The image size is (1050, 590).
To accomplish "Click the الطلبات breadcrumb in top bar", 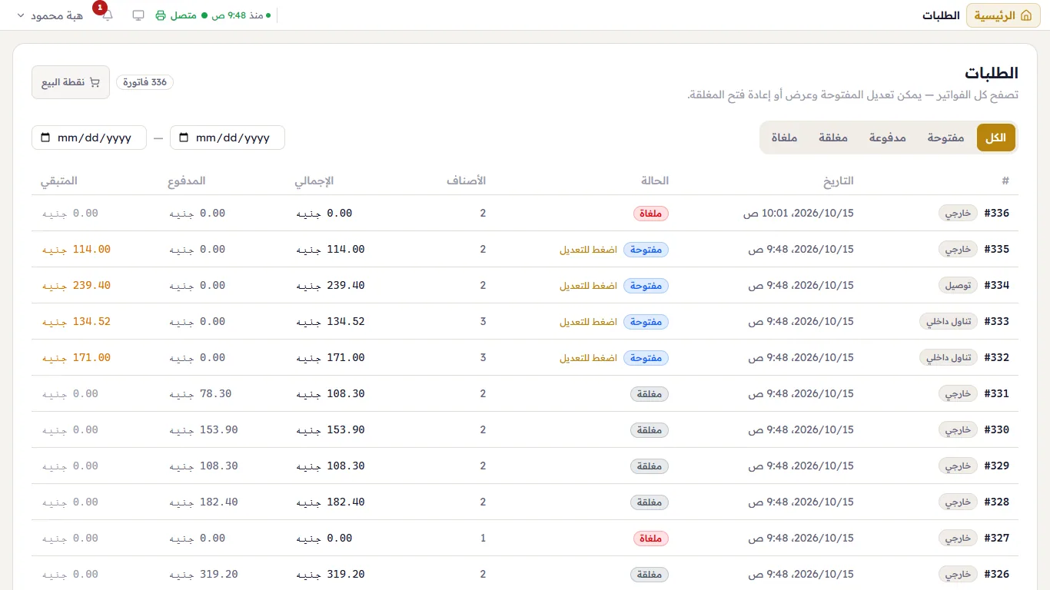I will coord(942,15).
